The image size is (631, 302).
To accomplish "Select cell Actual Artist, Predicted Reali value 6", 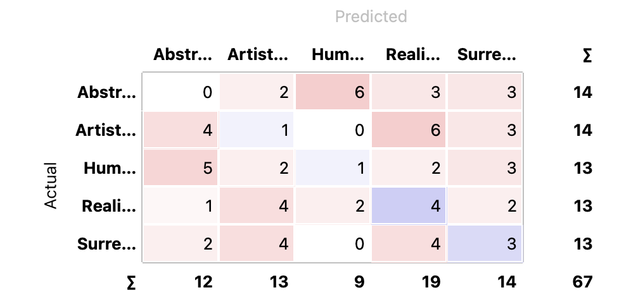I will click(x=409, y=130).
